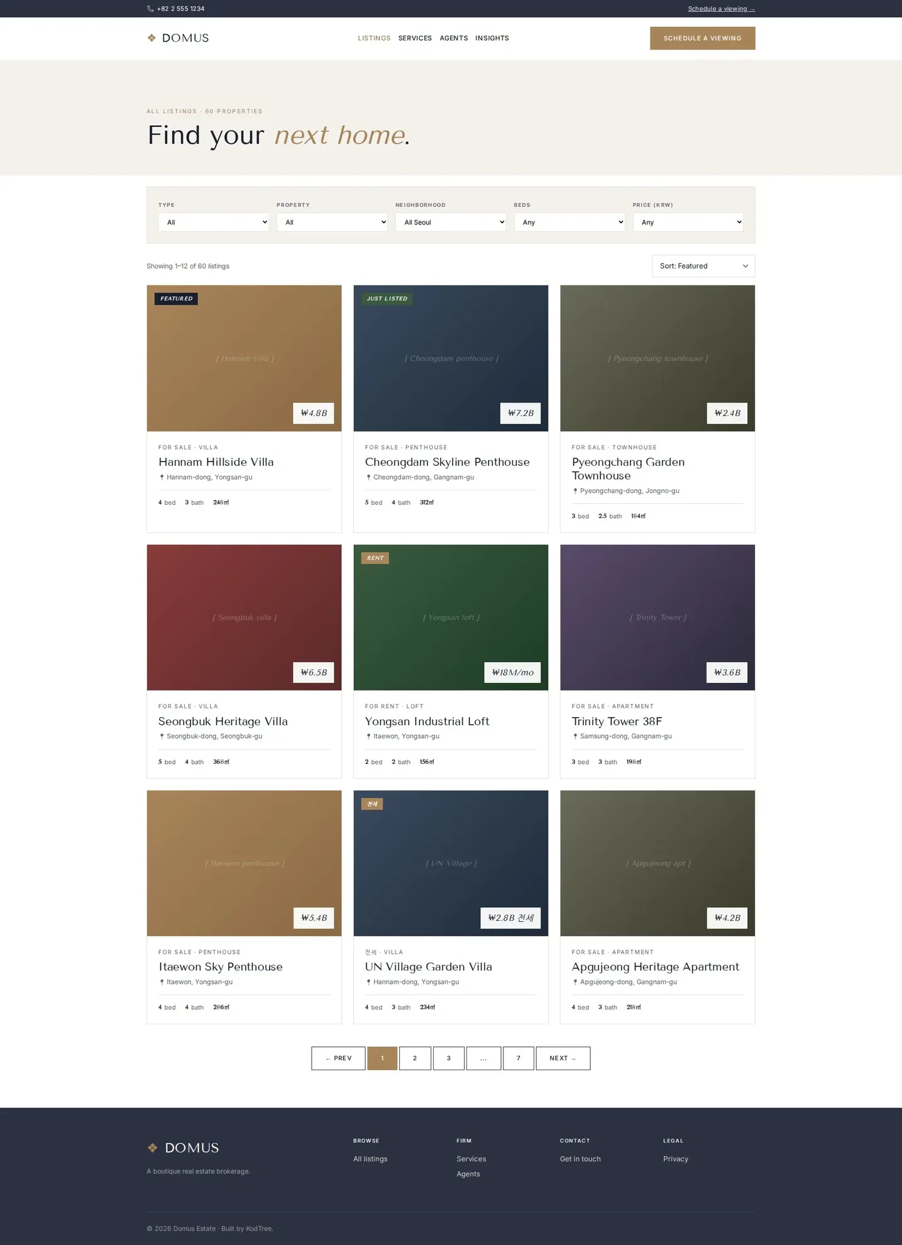Open Hannam Hillside Villa title
This screenshot has height=1245, width=902.
click(x=216, y=462)
